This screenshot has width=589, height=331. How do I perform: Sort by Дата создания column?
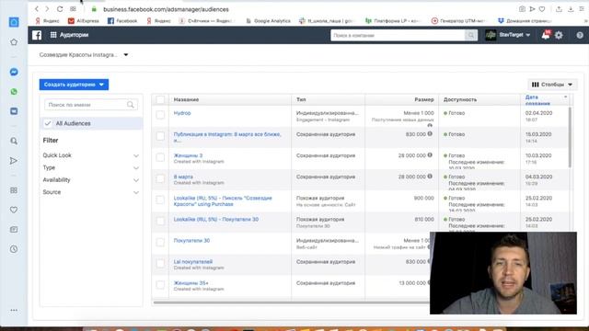[537, 100]
